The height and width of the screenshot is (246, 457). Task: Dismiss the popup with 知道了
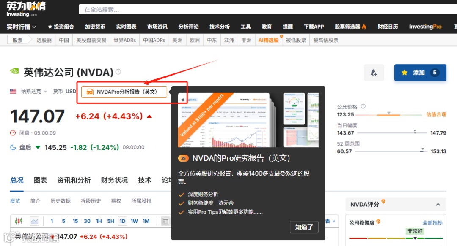pyautogui.click(x=304, y=227)
